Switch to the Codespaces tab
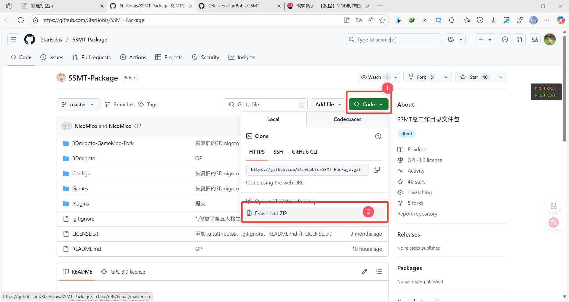This screenshot has width=569, height=302. [347, 119]
